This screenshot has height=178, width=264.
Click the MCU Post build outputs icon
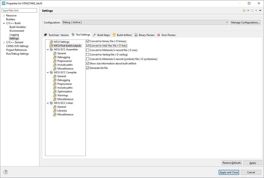pos(51,46)
